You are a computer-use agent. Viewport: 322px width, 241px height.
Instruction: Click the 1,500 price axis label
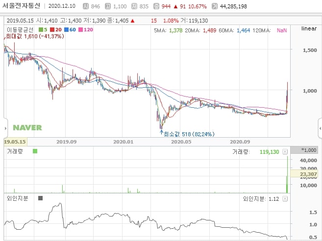point(310,50)
